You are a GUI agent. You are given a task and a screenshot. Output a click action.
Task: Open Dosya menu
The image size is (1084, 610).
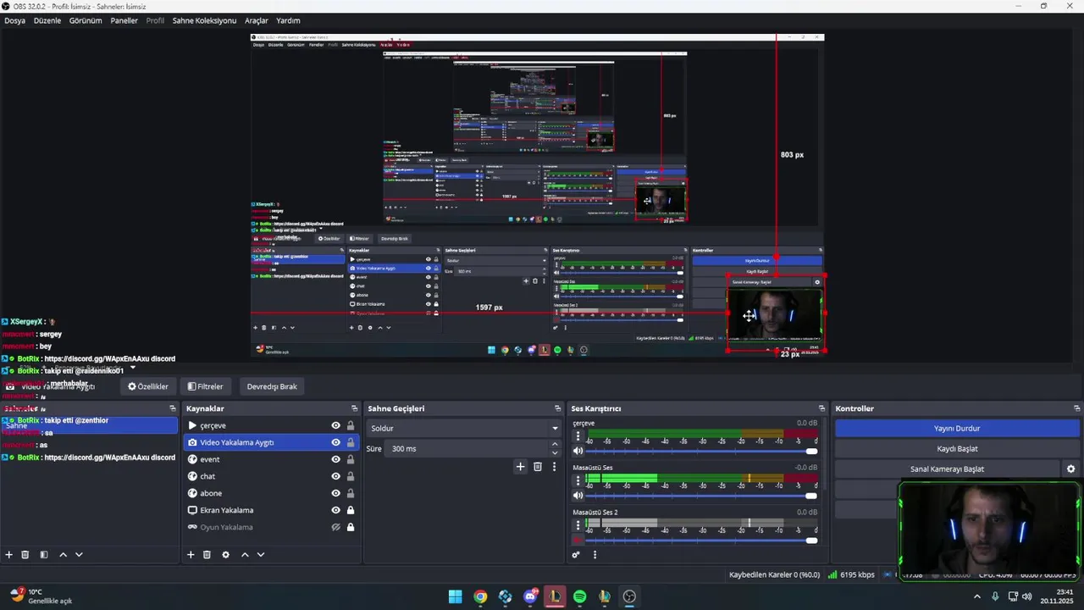coord(14,20)
